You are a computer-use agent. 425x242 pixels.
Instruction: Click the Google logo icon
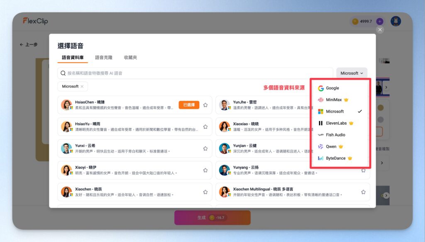tap(321, 88)
